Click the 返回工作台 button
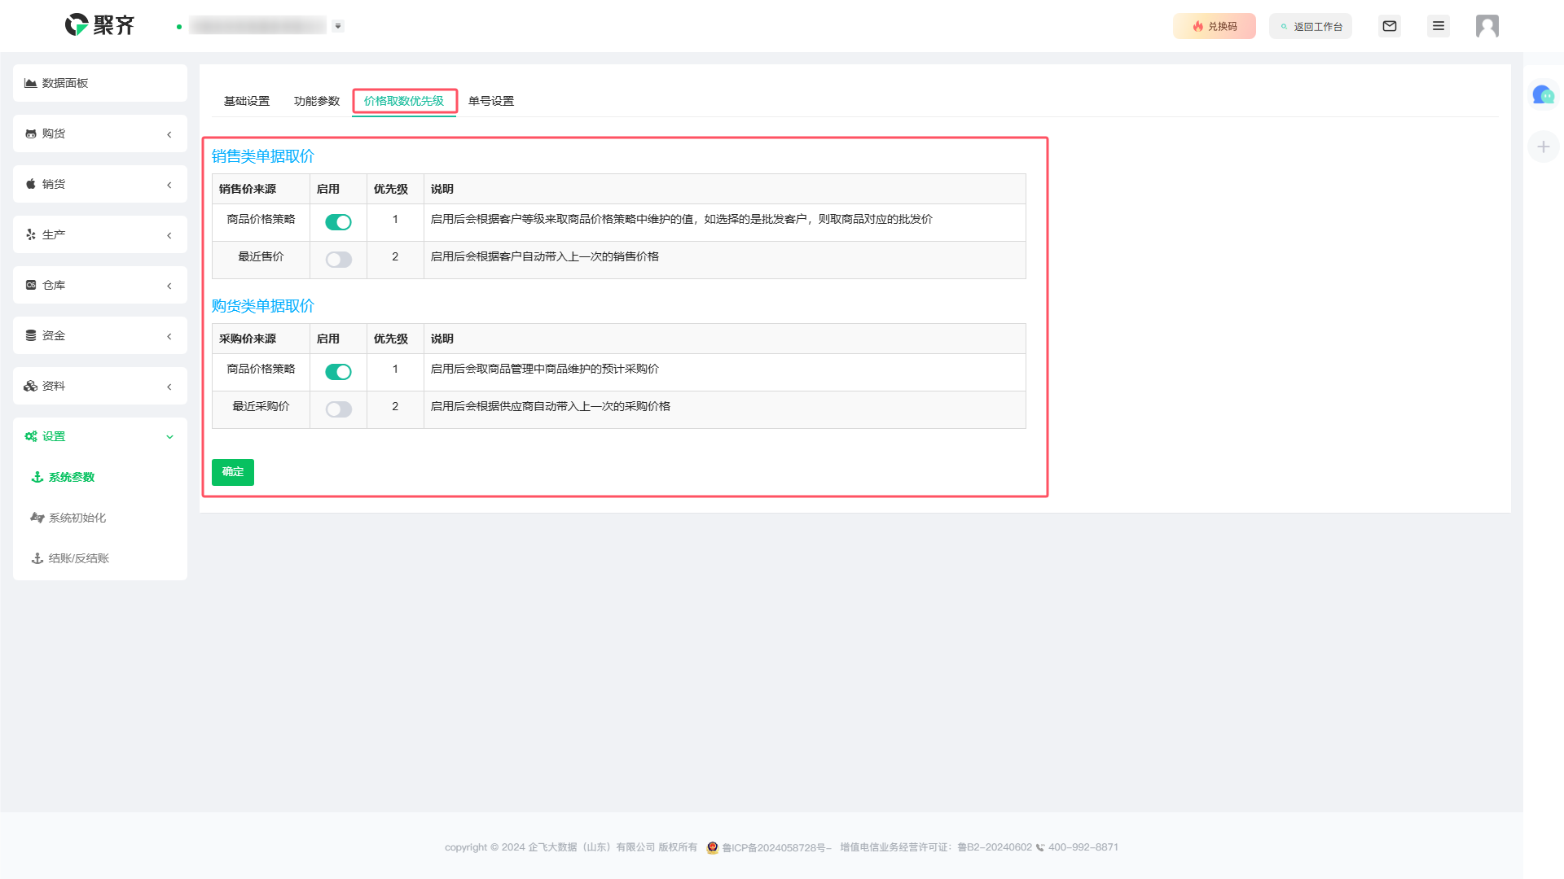Viewport: 1564px width, 879px height. point(1311,26)
